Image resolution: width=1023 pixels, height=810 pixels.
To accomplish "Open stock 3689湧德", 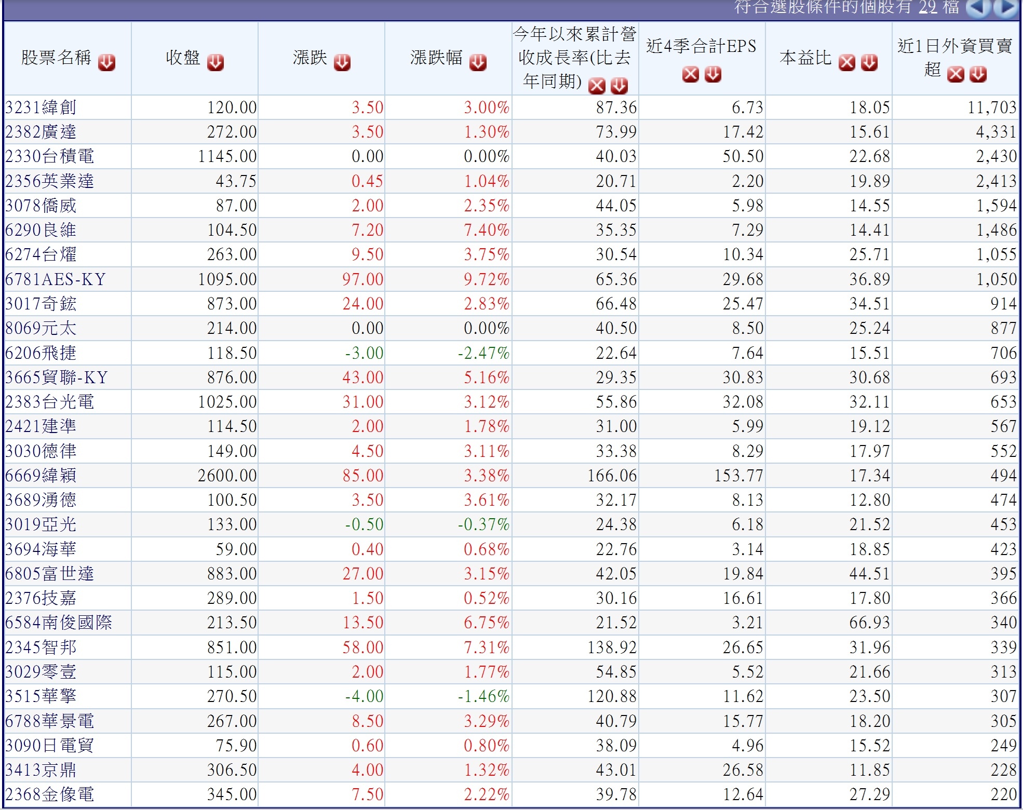I will (41, 500).
